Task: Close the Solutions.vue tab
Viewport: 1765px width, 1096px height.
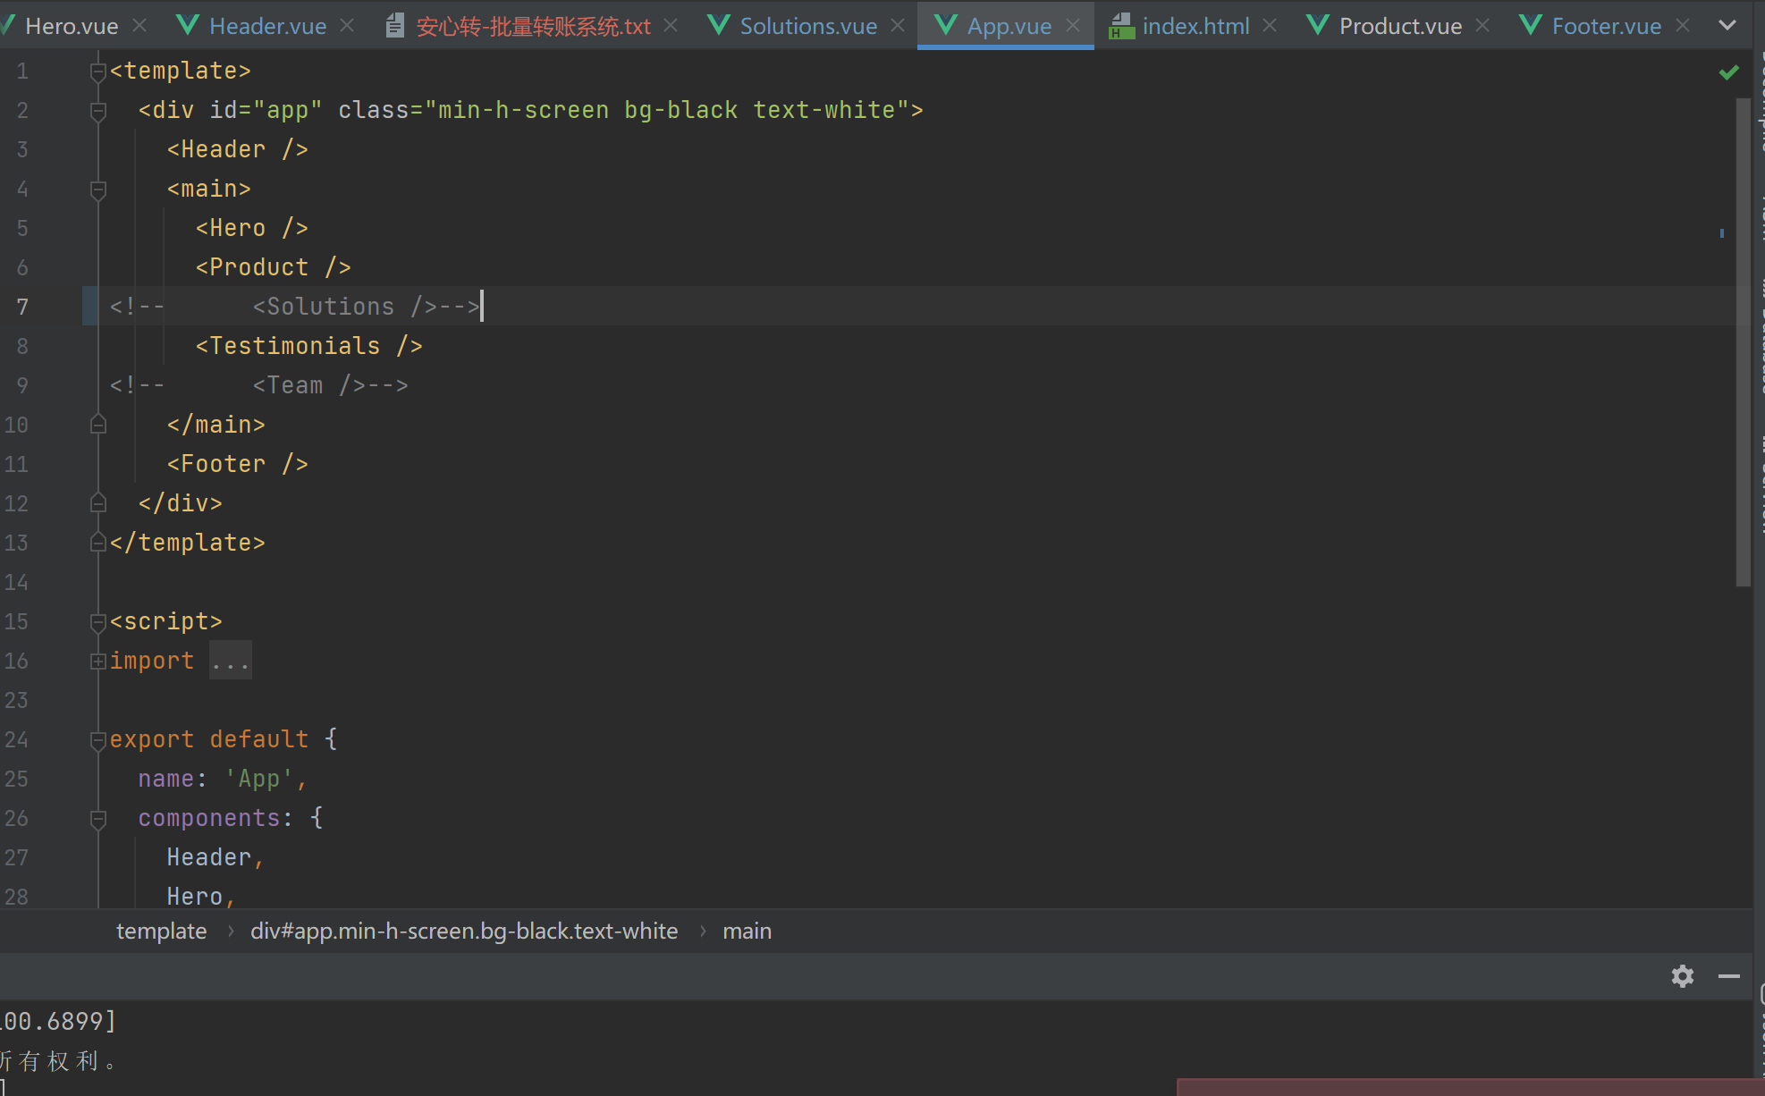Action: click(898, 26)
